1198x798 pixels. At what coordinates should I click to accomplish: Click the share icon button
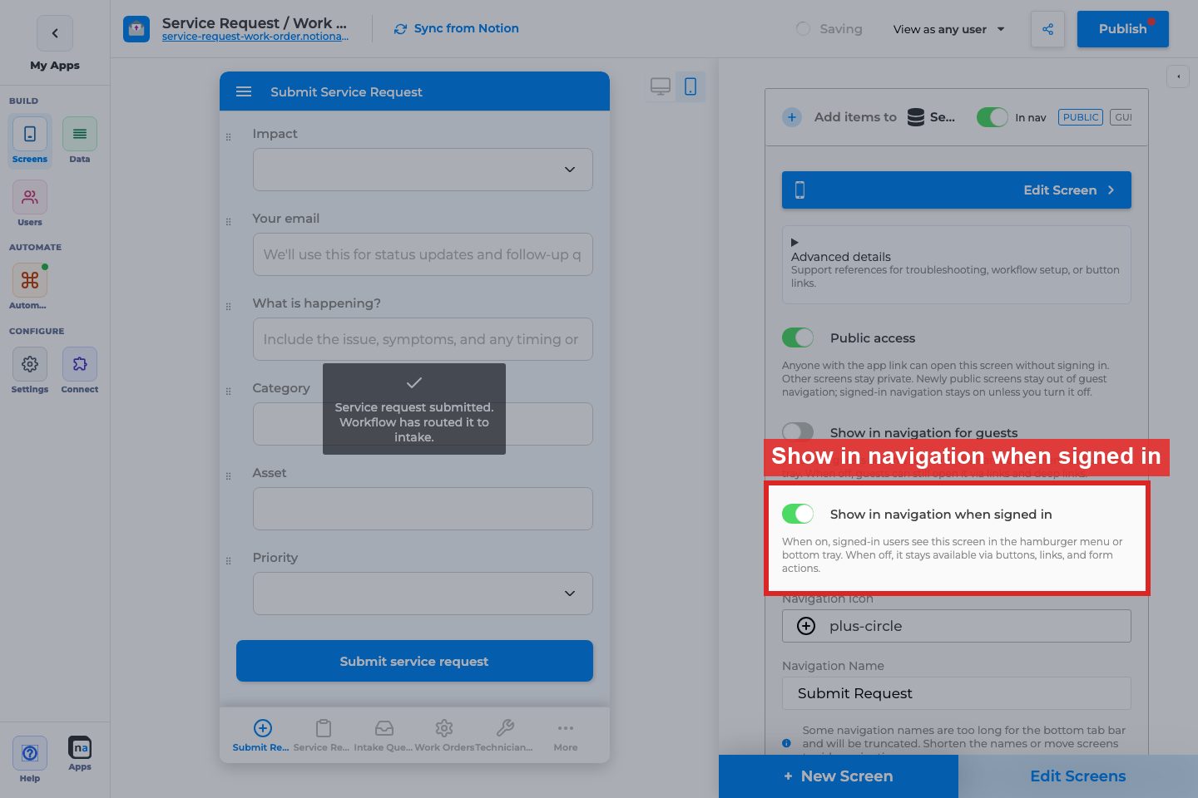pyautogui.click(x=1047, y=29)
